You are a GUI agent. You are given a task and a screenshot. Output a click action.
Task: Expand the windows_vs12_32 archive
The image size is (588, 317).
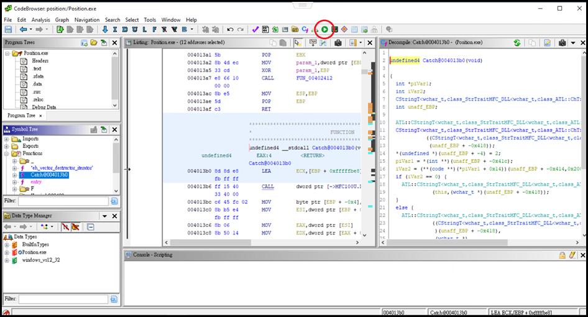coord(6,260)
